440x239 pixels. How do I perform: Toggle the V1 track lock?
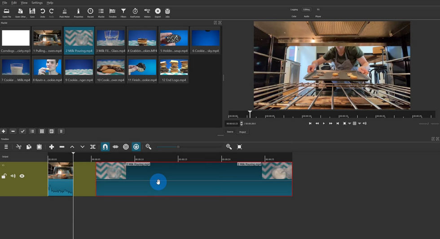4,176
